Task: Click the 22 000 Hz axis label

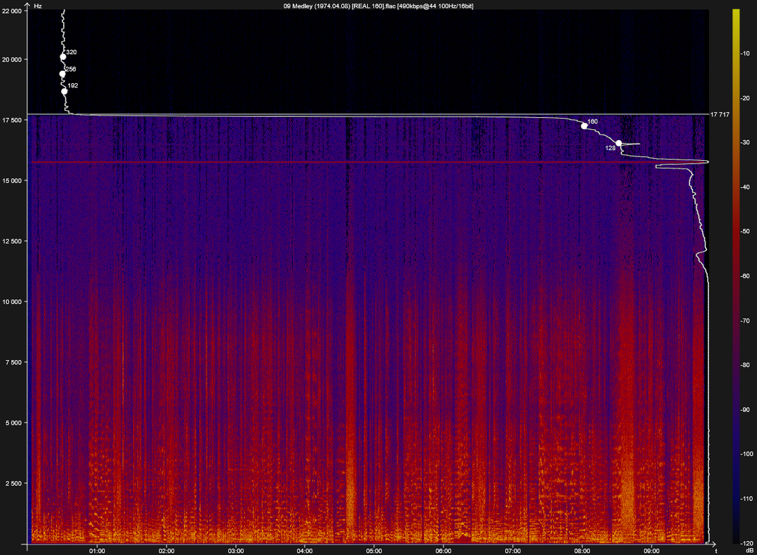Action: coord(12,10)
